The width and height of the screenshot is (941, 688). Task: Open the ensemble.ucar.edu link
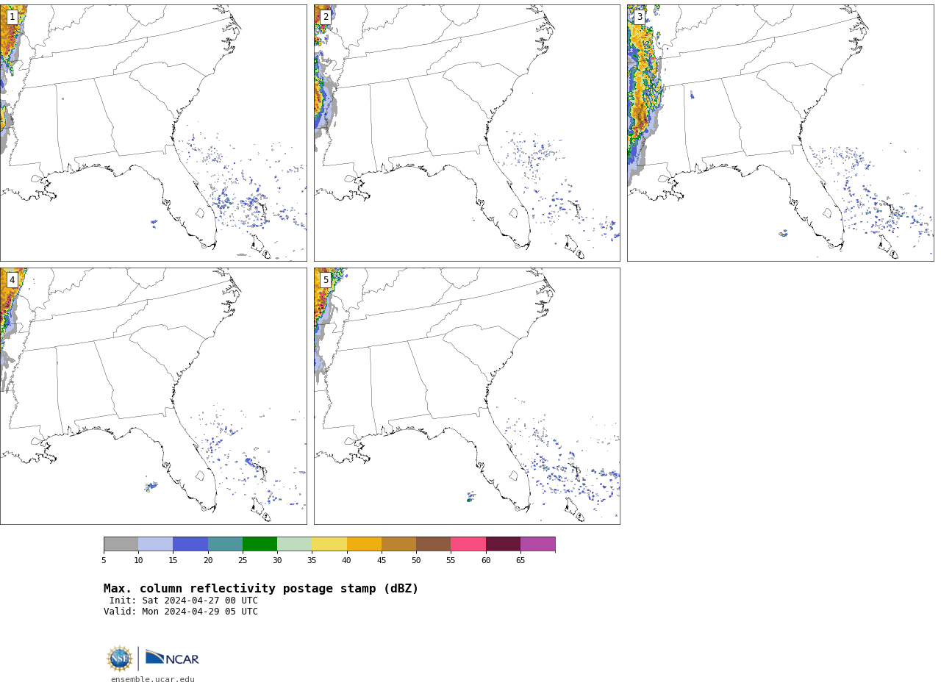click(153, 679)
